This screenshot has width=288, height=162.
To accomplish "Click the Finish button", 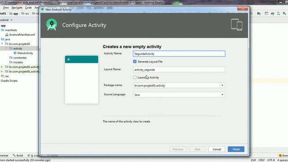I will click(x=236, y=149).
